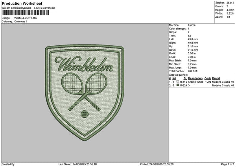Click 'Wilcom EmbroideryStudio – Level 3 Advanced' text
The height and width of the screenshot is (167, 236).
pyautogui.click(x=28, y=8)
